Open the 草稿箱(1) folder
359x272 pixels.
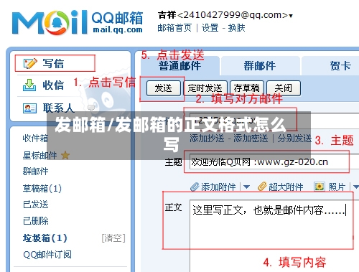click(42, 189)
